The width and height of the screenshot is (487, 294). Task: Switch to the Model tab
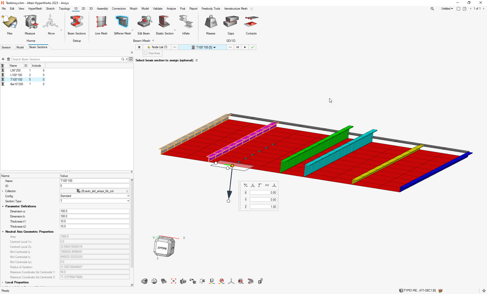pyautogui.click(x=20, y=47)
